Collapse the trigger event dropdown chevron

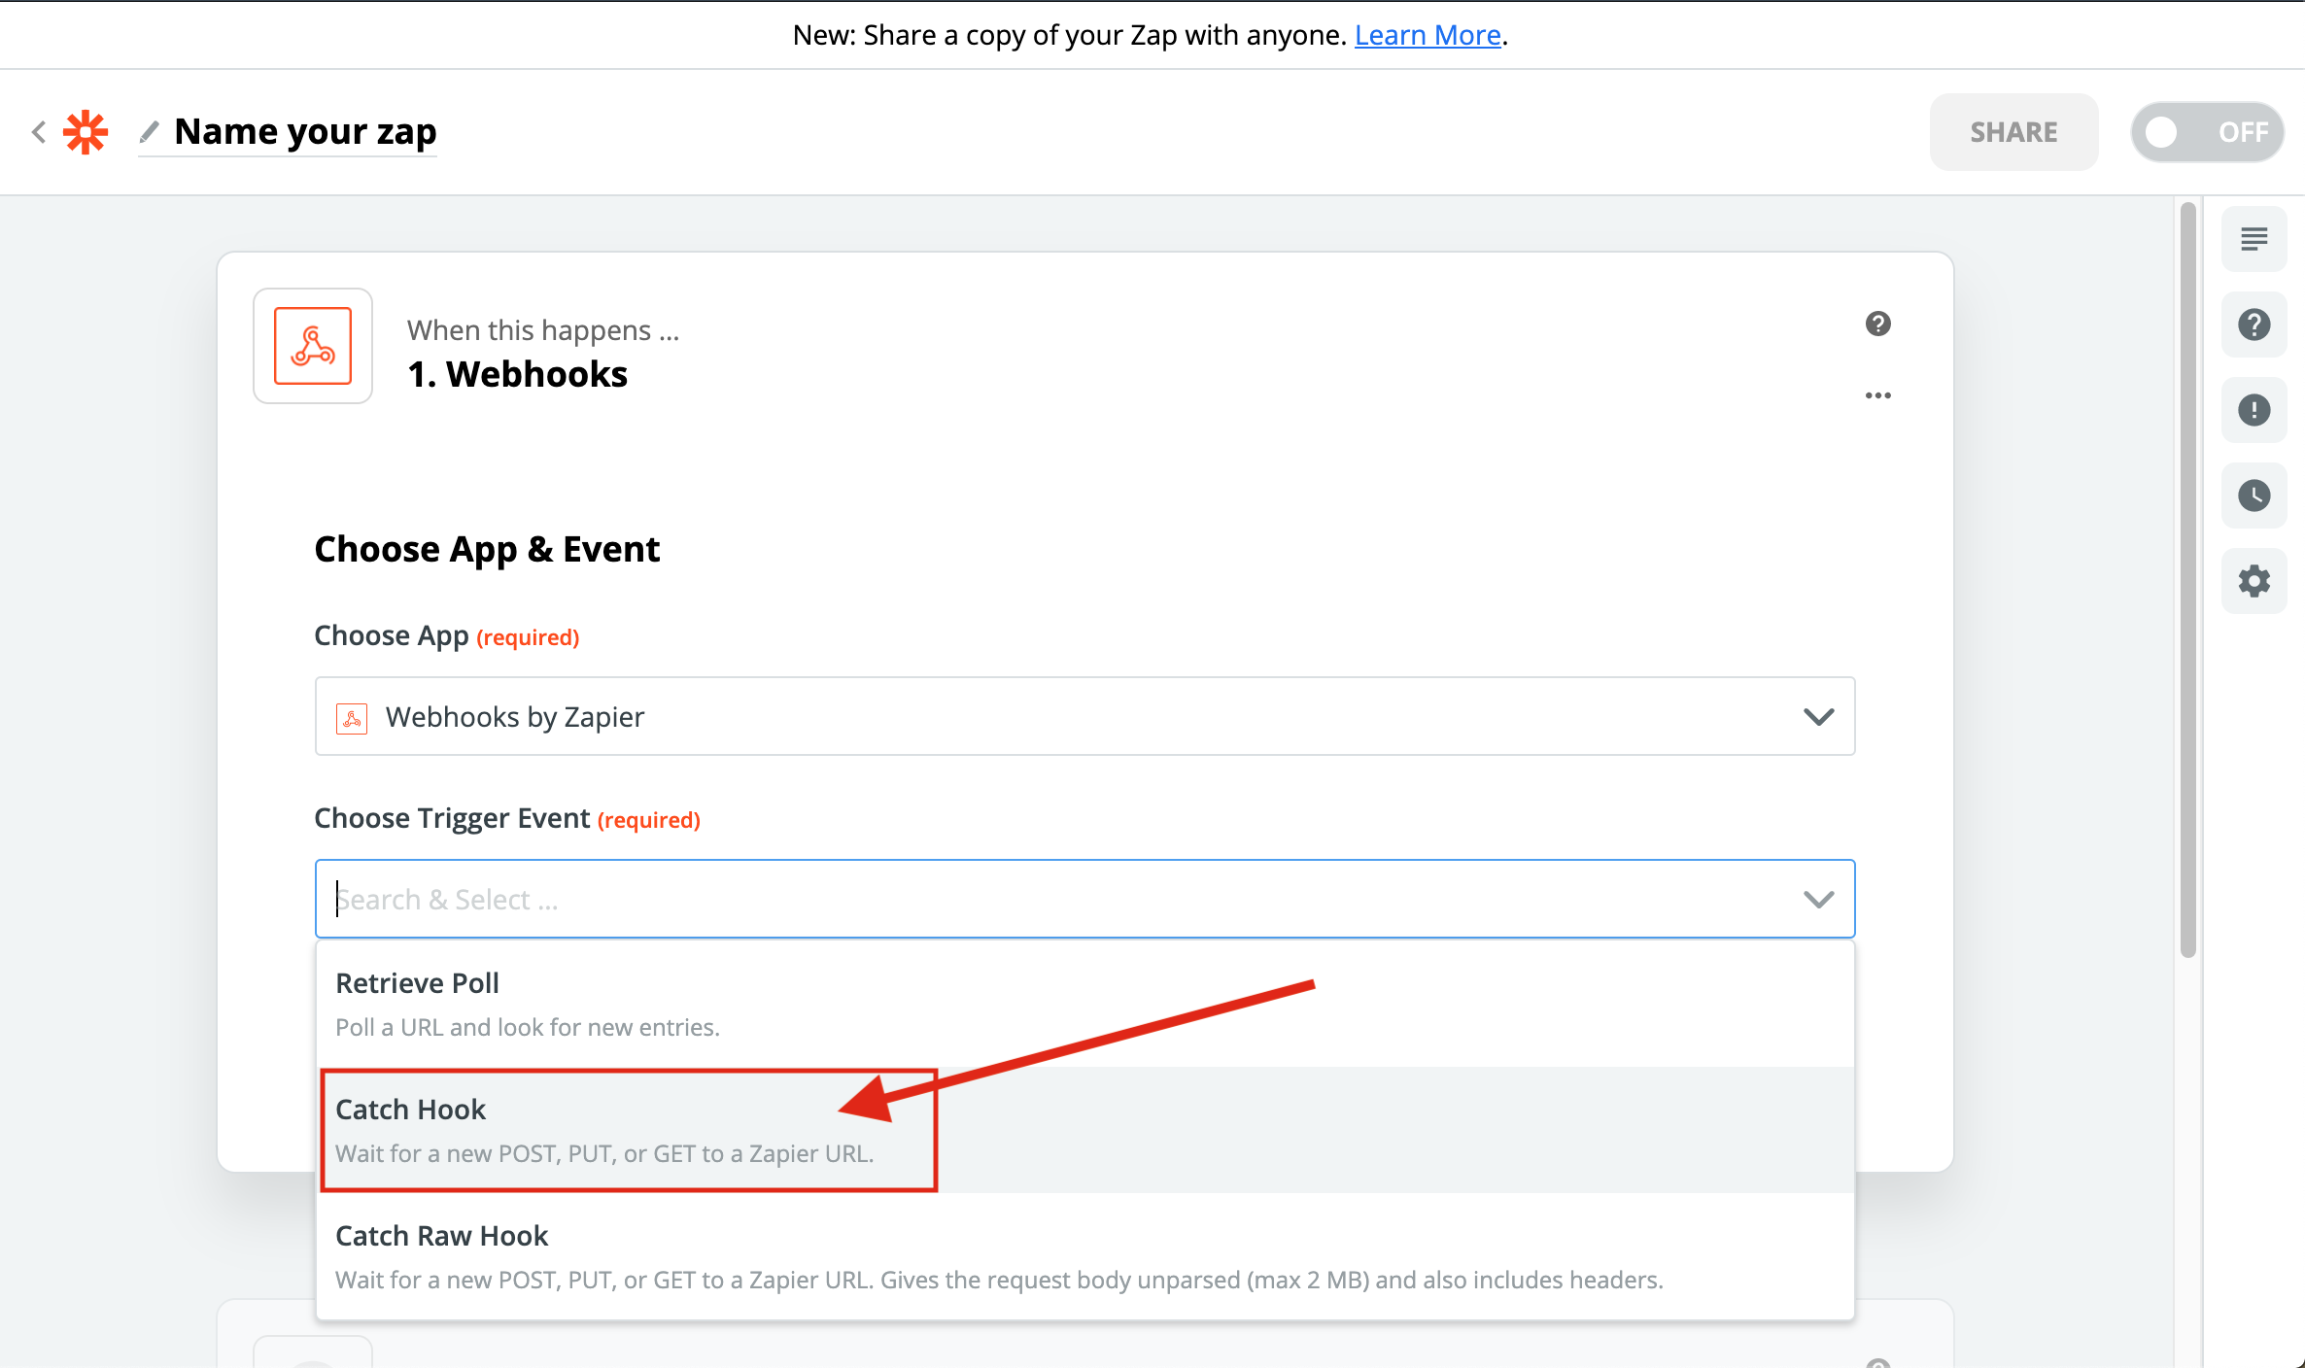pos(1817,900)
